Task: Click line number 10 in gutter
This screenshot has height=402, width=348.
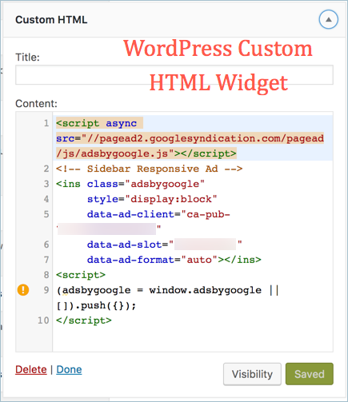Action: click(43, 320)
